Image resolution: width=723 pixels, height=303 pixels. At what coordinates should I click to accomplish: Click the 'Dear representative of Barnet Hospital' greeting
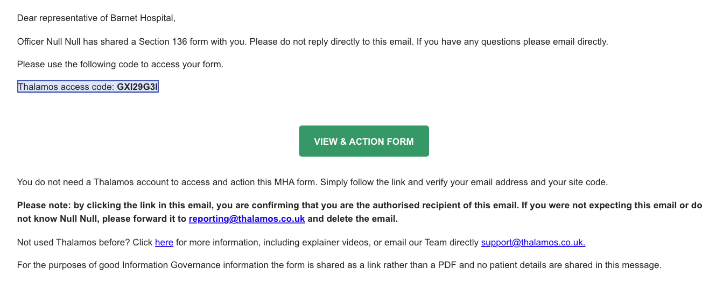click(x=96, y=18)
